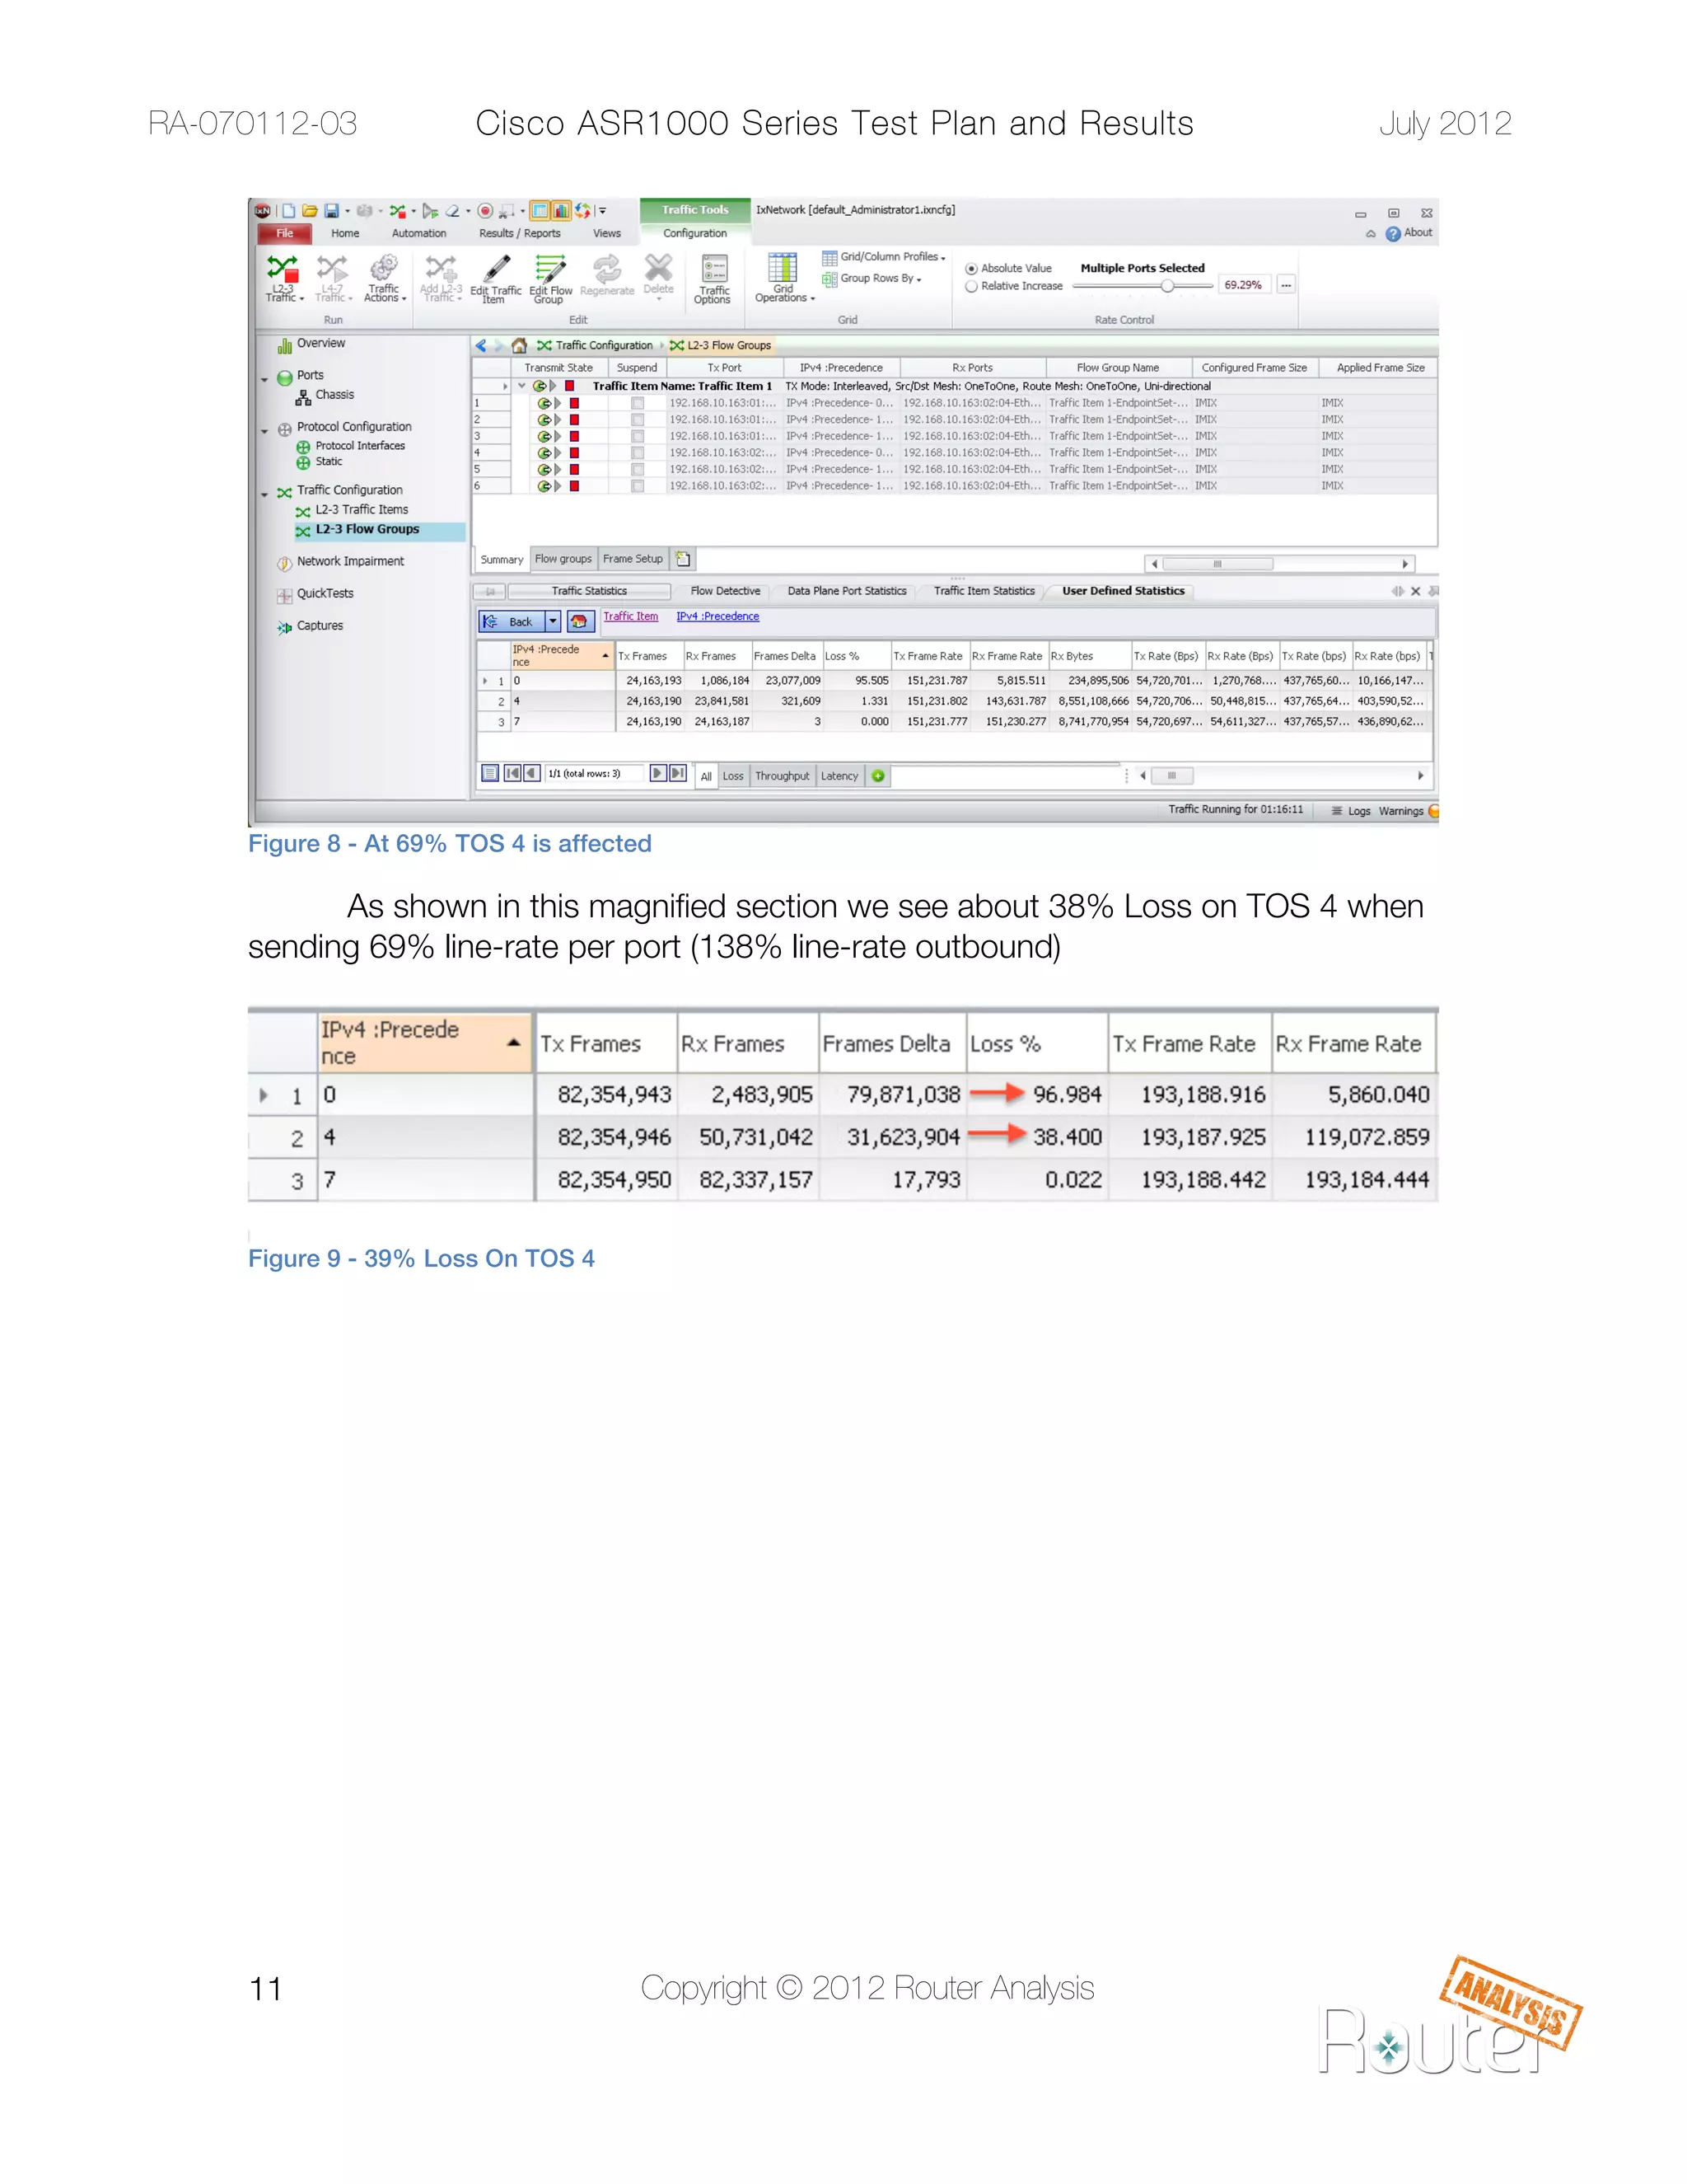Click the Edit Traffic Item pencil icon
The width and height of the screenshot is (1687, 2184).
497,268
